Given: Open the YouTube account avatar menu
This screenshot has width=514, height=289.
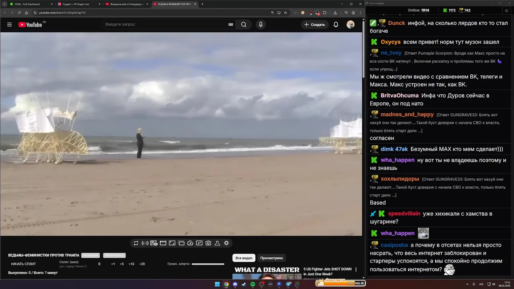Looking at the screenshot, I should [351, 24].
